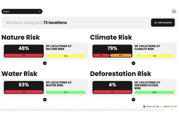Screen dimensions: 179x119
Task: Select the 21% medium Climate Risk bar
Action: [x=154, y=56]
